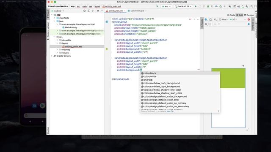
Task: Select the green button in layout preview
Action: tap(228, 78)
